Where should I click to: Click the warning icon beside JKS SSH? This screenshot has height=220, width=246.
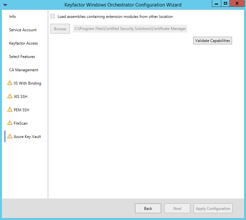[x=10, y=96]
